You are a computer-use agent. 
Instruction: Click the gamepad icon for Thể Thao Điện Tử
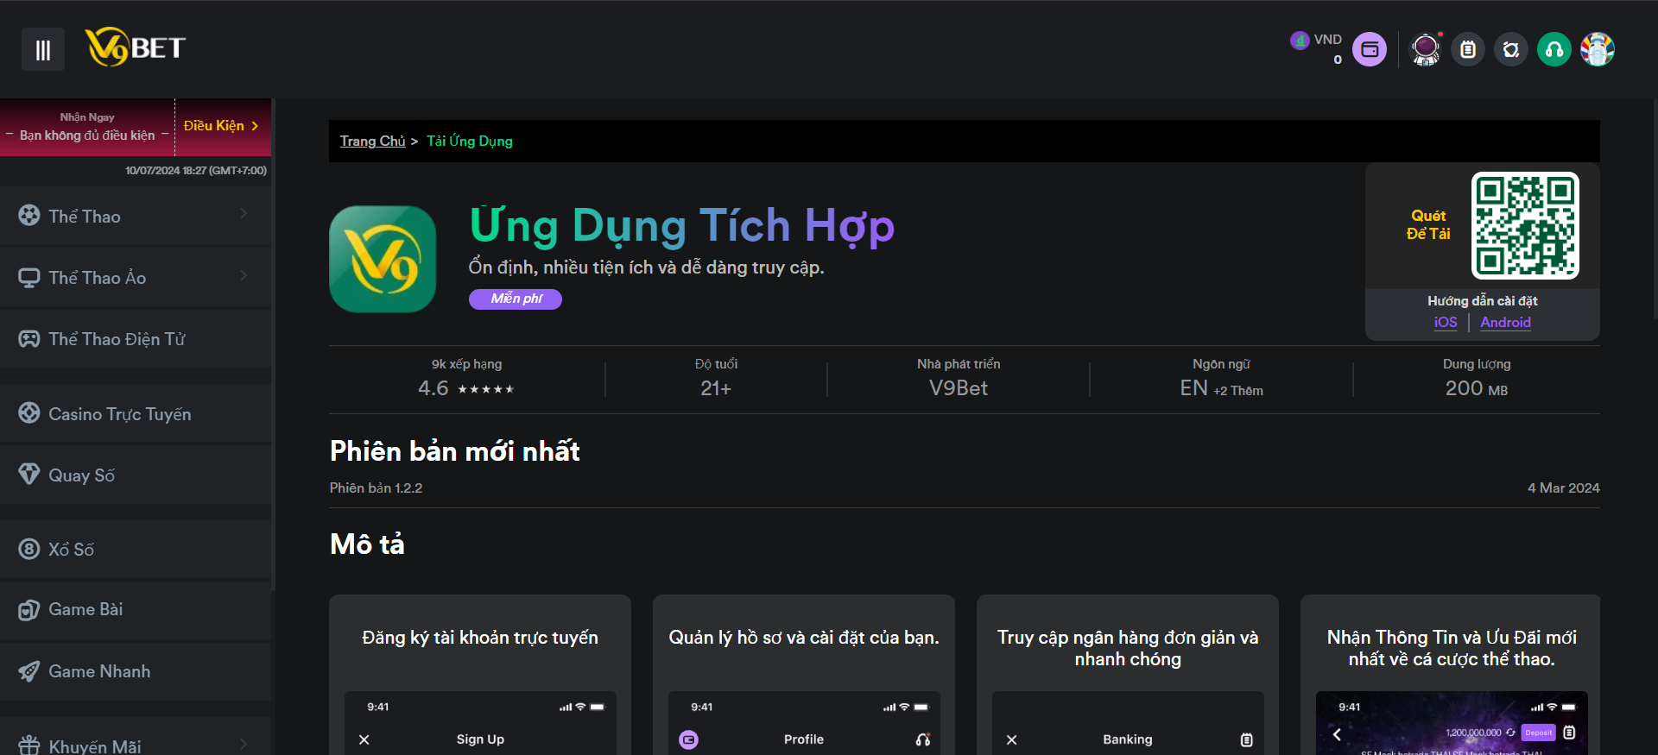pyautogui.click(x=29, y=338)
